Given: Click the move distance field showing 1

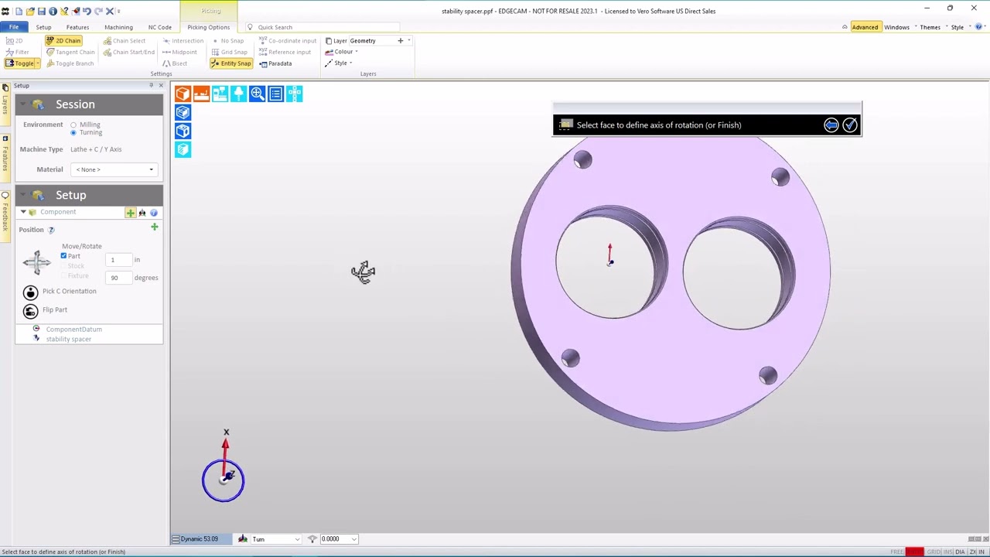Looking at the screenshot, I should (x=119, y=260).
